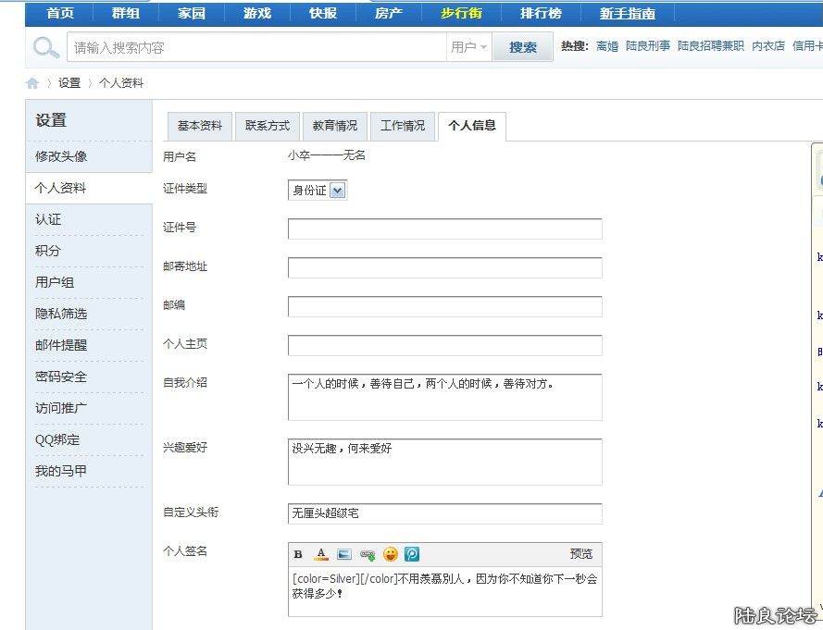Click 预览 to preview the signature

click(x=581, y=554)
